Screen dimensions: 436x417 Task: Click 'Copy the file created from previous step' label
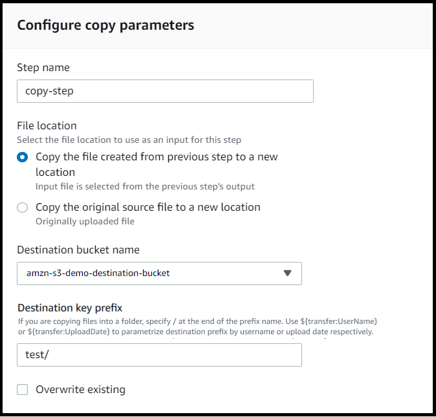point(157,157)
